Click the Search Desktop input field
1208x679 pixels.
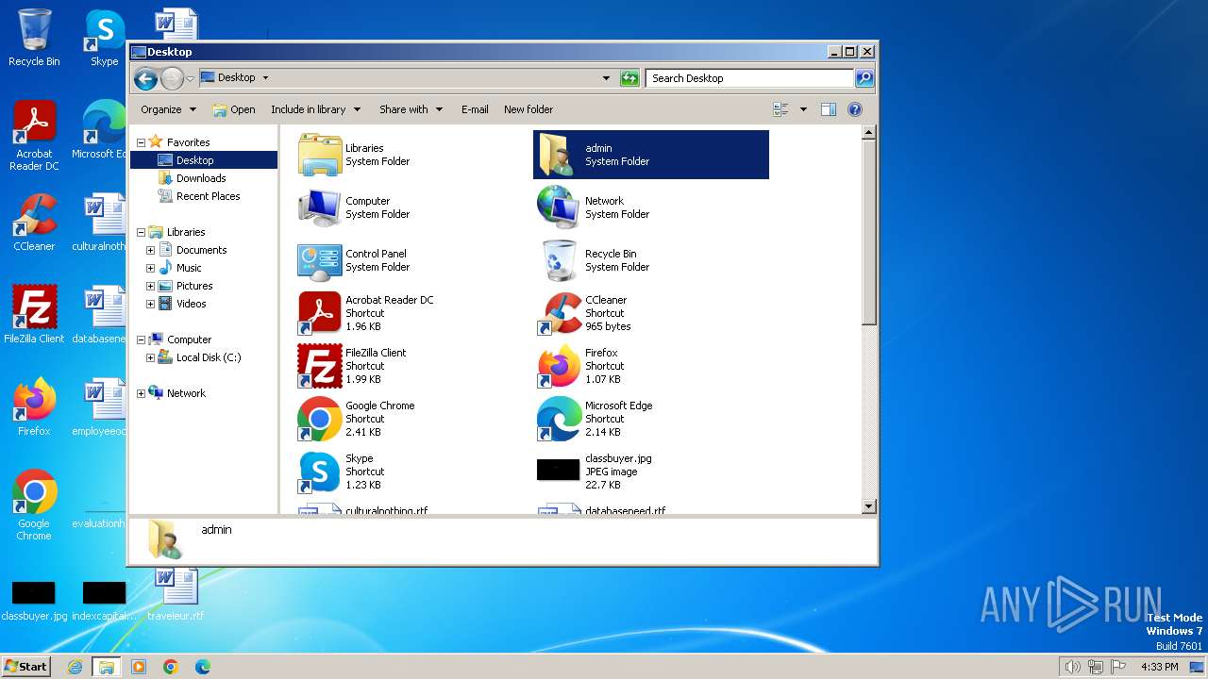(749, 78)
